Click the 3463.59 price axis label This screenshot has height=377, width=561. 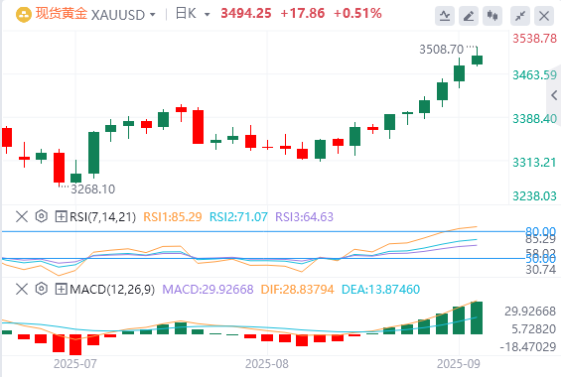535,75
